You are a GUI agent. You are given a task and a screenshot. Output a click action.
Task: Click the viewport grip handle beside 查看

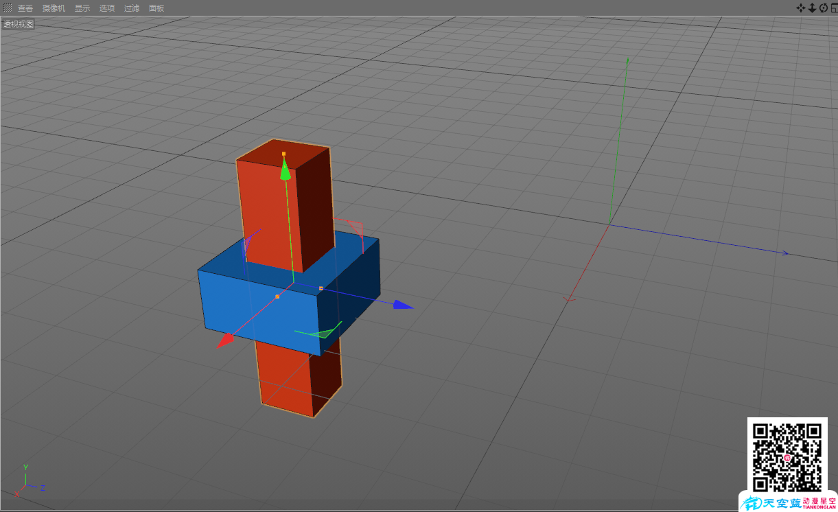point(8,8)
